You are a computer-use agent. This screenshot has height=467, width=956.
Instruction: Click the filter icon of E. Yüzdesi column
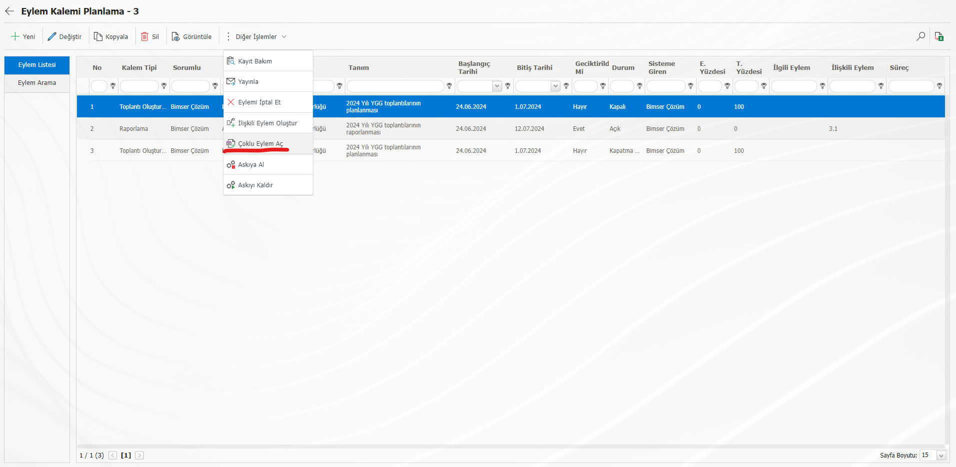click(728, 86)
